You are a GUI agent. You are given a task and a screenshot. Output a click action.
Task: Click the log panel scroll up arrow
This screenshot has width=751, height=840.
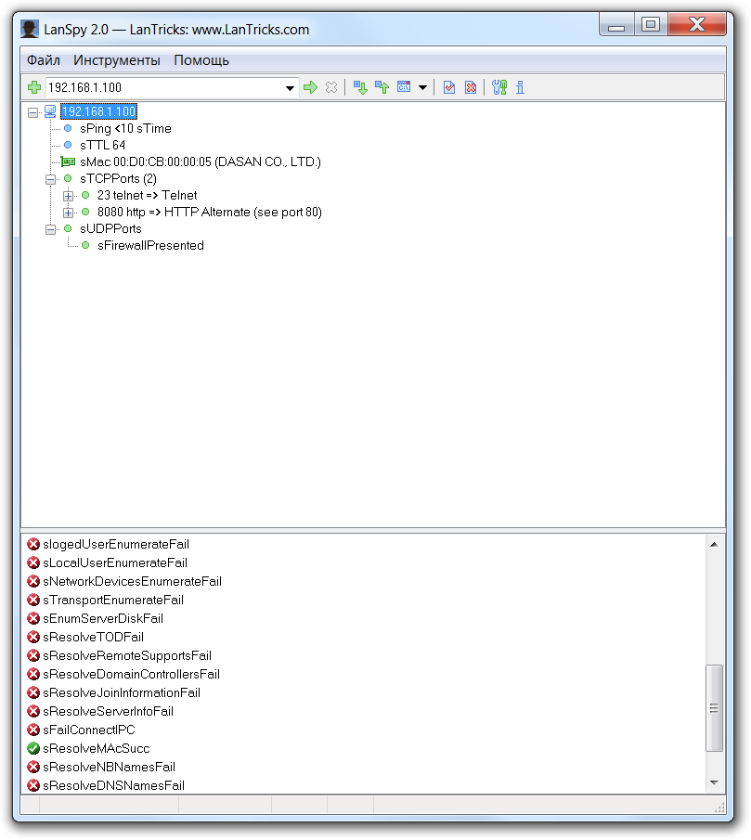(x=714, y=544)
